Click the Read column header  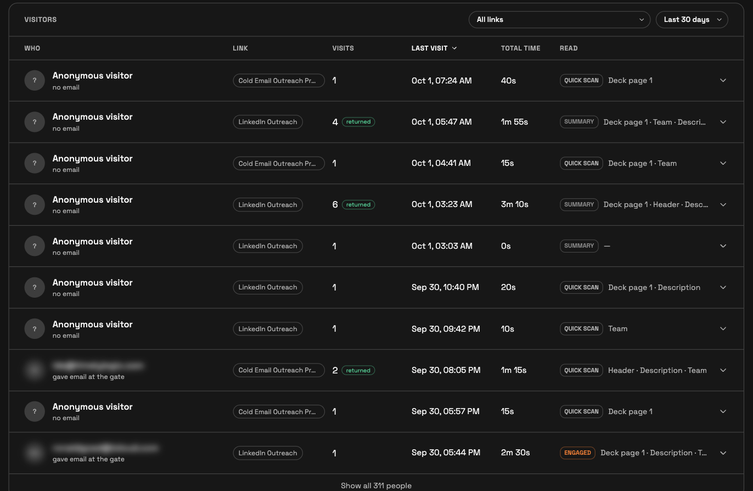click(569, 48)
